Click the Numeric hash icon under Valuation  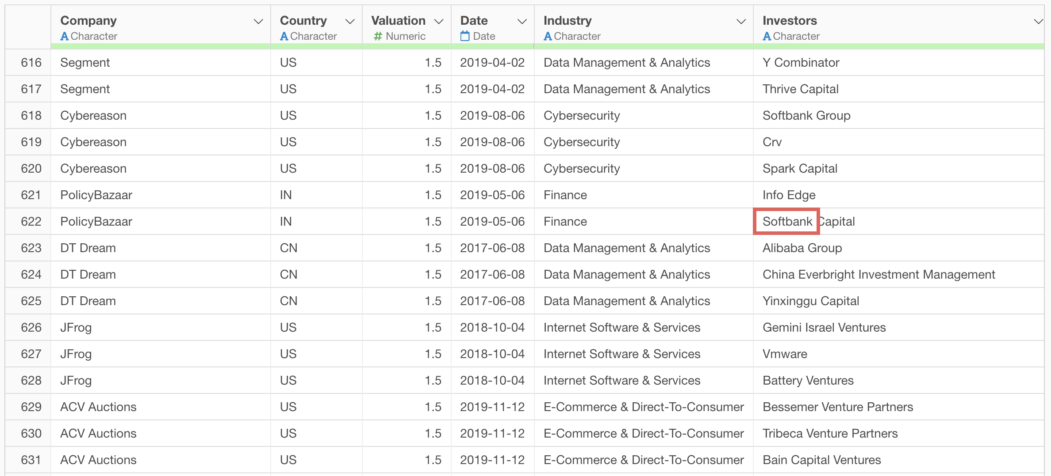click(378, 36)
